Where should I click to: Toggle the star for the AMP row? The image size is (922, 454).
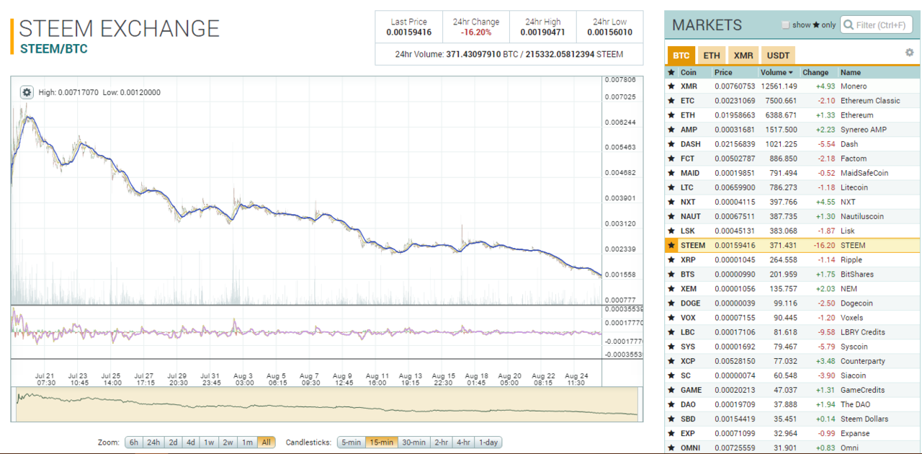pyautogui.click(x=671, y=130)
